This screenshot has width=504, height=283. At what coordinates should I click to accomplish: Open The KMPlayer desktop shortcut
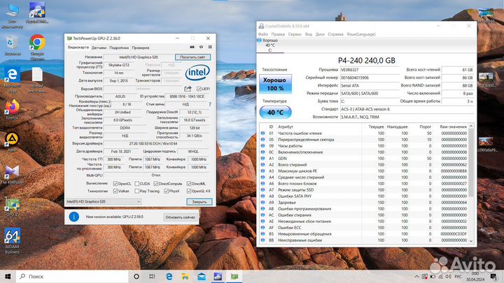12,175
